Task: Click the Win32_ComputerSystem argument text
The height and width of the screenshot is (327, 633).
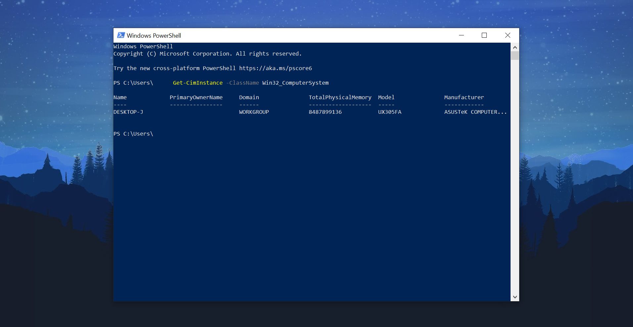Action: click(295, 83)
